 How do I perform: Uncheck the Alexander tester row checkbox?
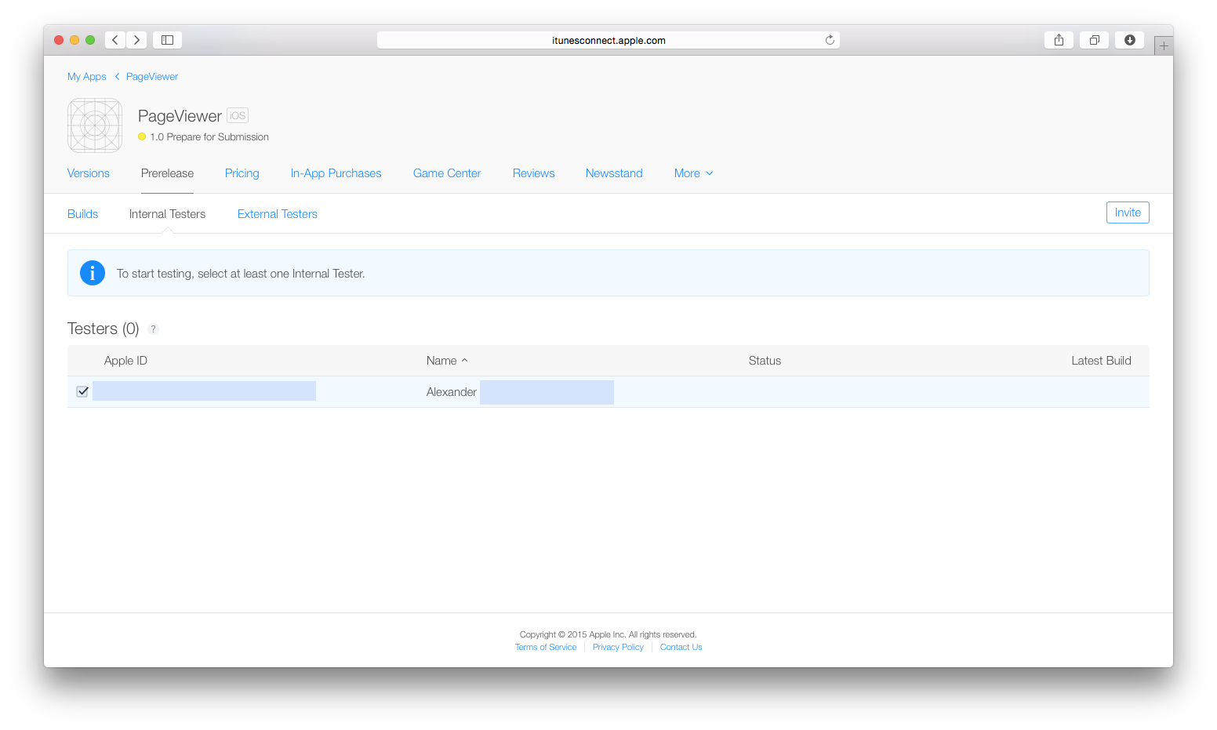coord(82,390)
